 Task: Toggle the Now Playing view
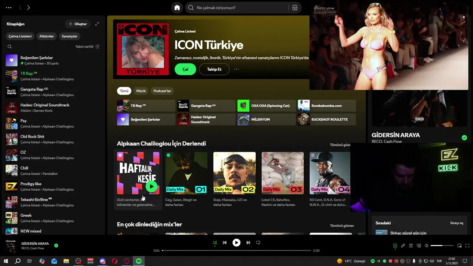pos(395,246)
